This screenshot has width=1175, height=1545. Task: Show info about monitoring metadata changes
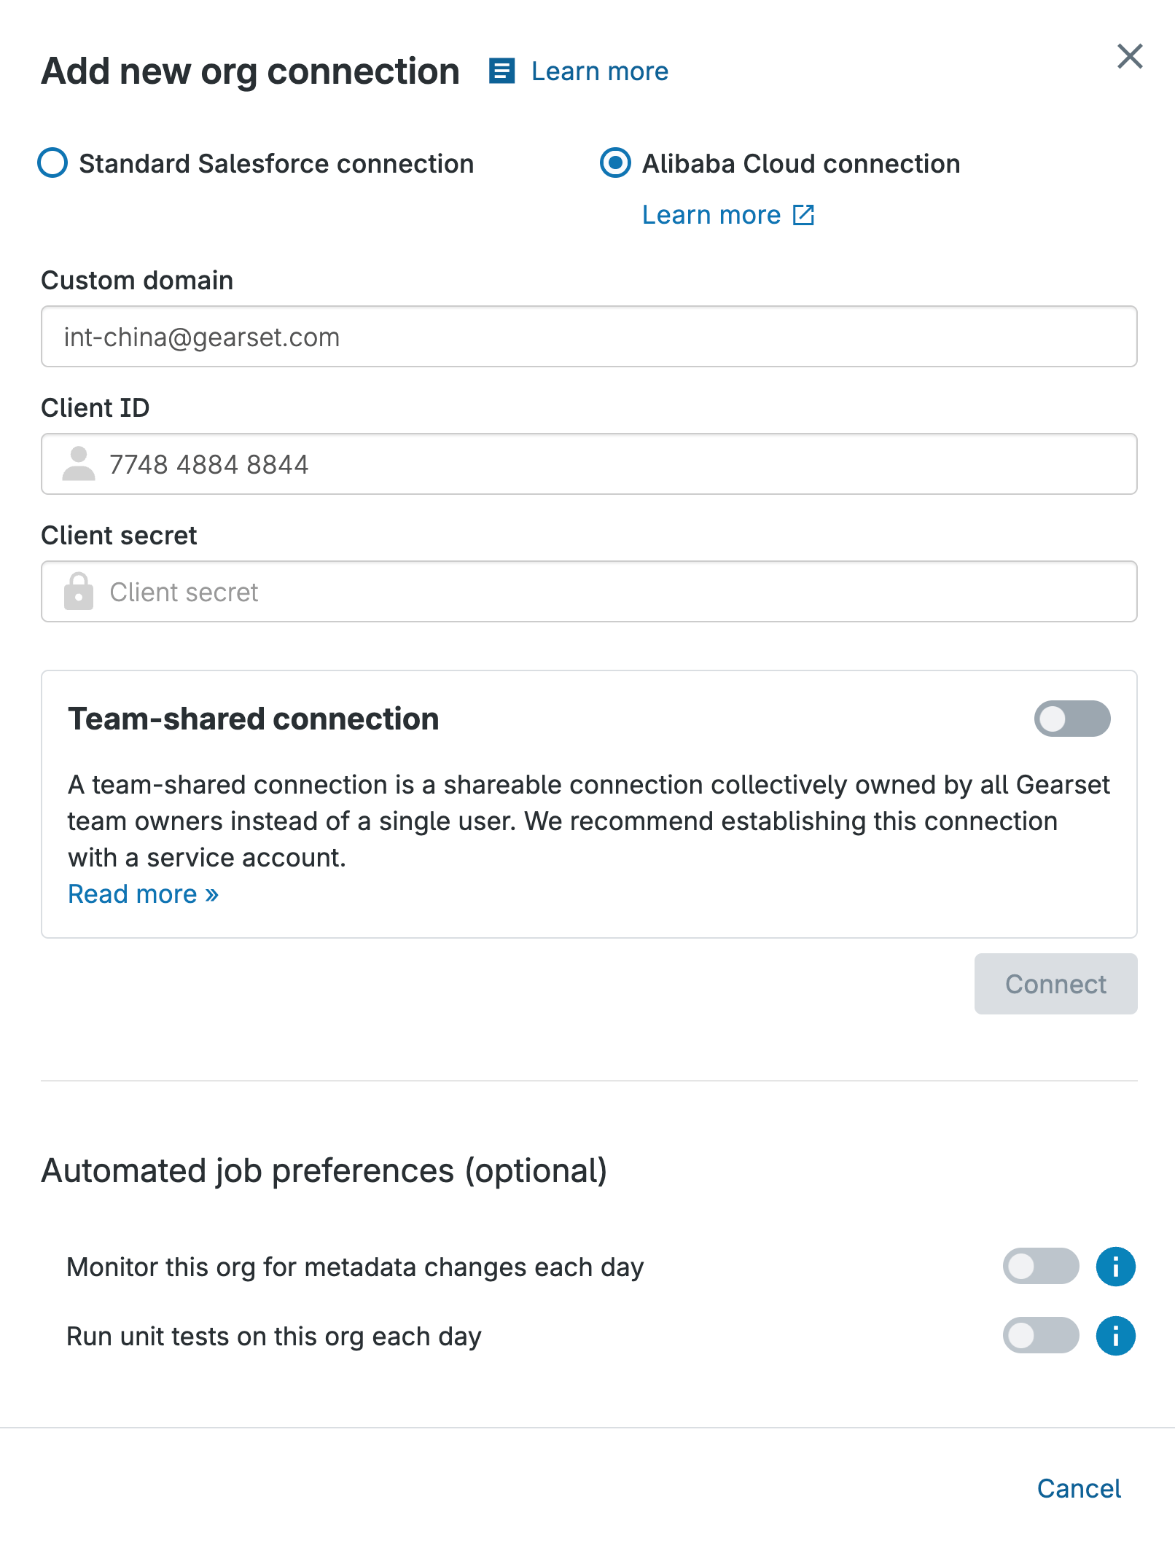point(1115,1267)
